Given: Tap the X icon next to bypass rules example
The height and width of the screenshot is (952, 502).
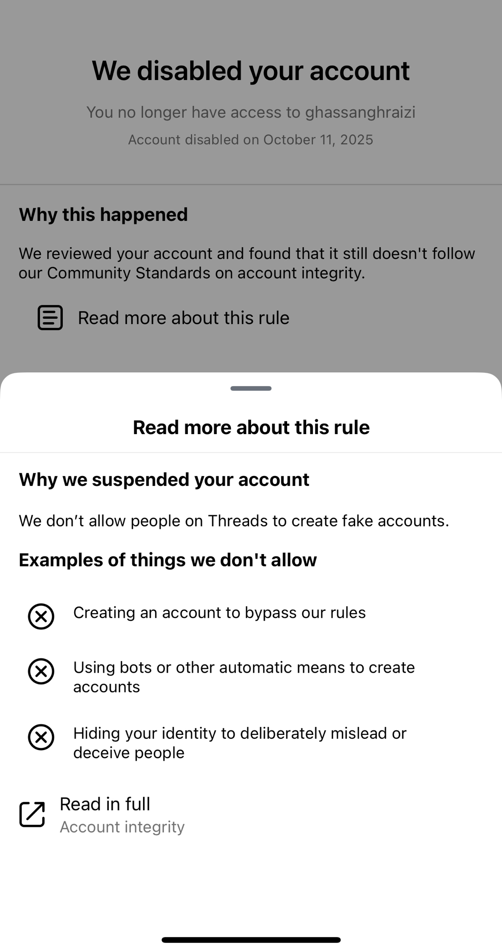Looking at the screenshot, I should pyautogui.click(x=41, y=616).
